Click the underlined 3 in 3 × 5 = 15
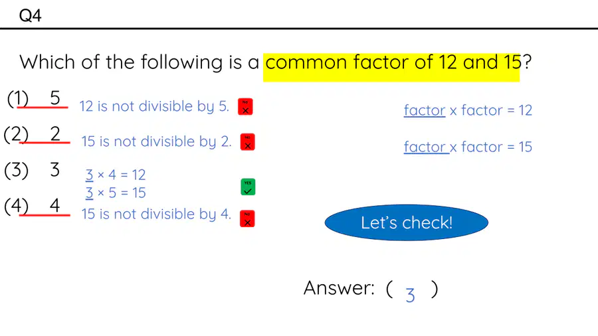This screenshot has width=598, height=336. tap(89, 193)
